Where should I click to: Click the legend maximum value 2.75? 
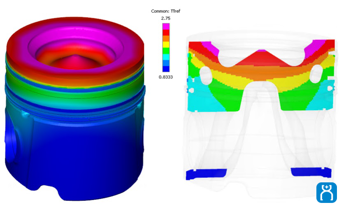tap(166, 19)
